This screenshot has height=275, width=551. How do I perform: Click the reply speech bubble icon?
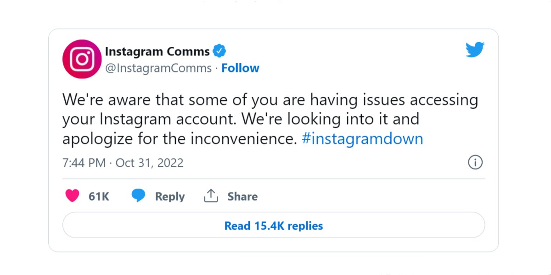tap(139, 196)
